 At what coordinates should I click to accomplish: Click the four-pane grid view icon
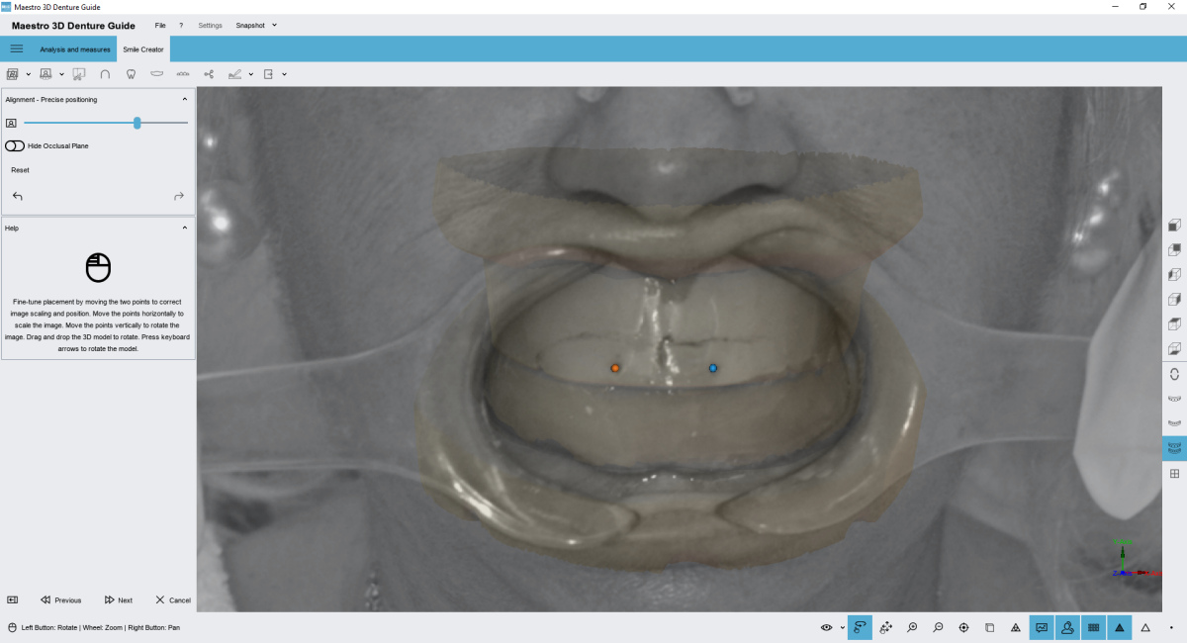point(1174,474)
